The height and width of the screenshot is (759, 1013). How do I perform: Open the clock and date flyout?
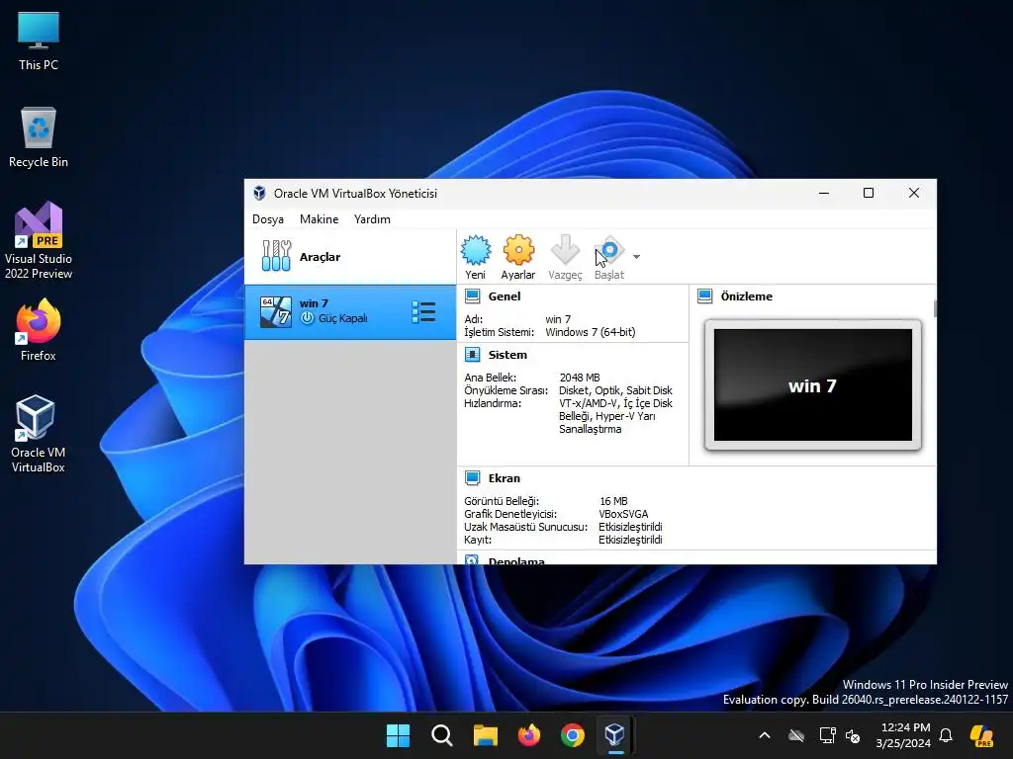point(903,735)
